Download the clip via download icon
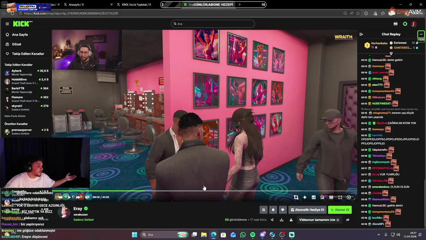Screen dimensions: 426x240 click(x=282, y=220)
